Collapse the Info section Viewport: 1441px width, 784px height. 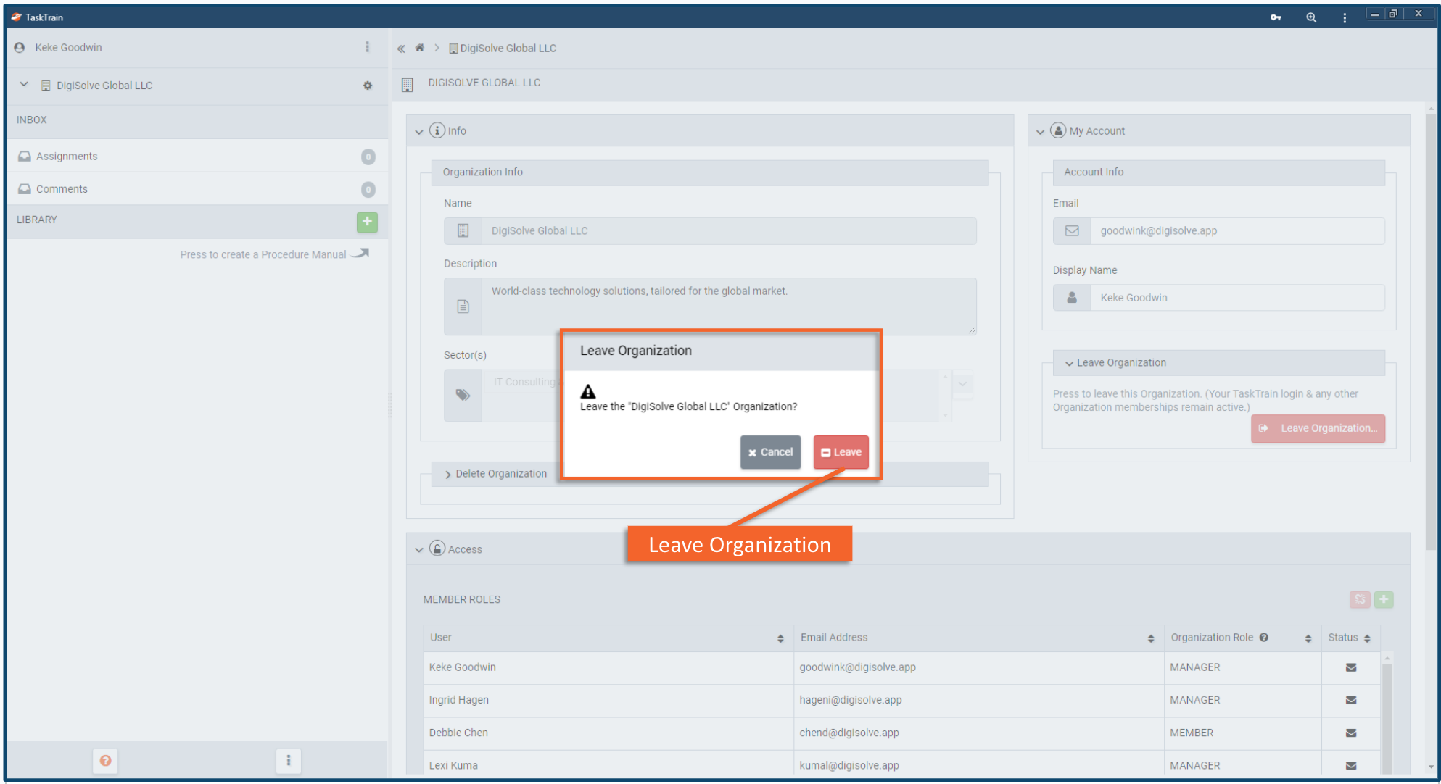tap(419, 132)
